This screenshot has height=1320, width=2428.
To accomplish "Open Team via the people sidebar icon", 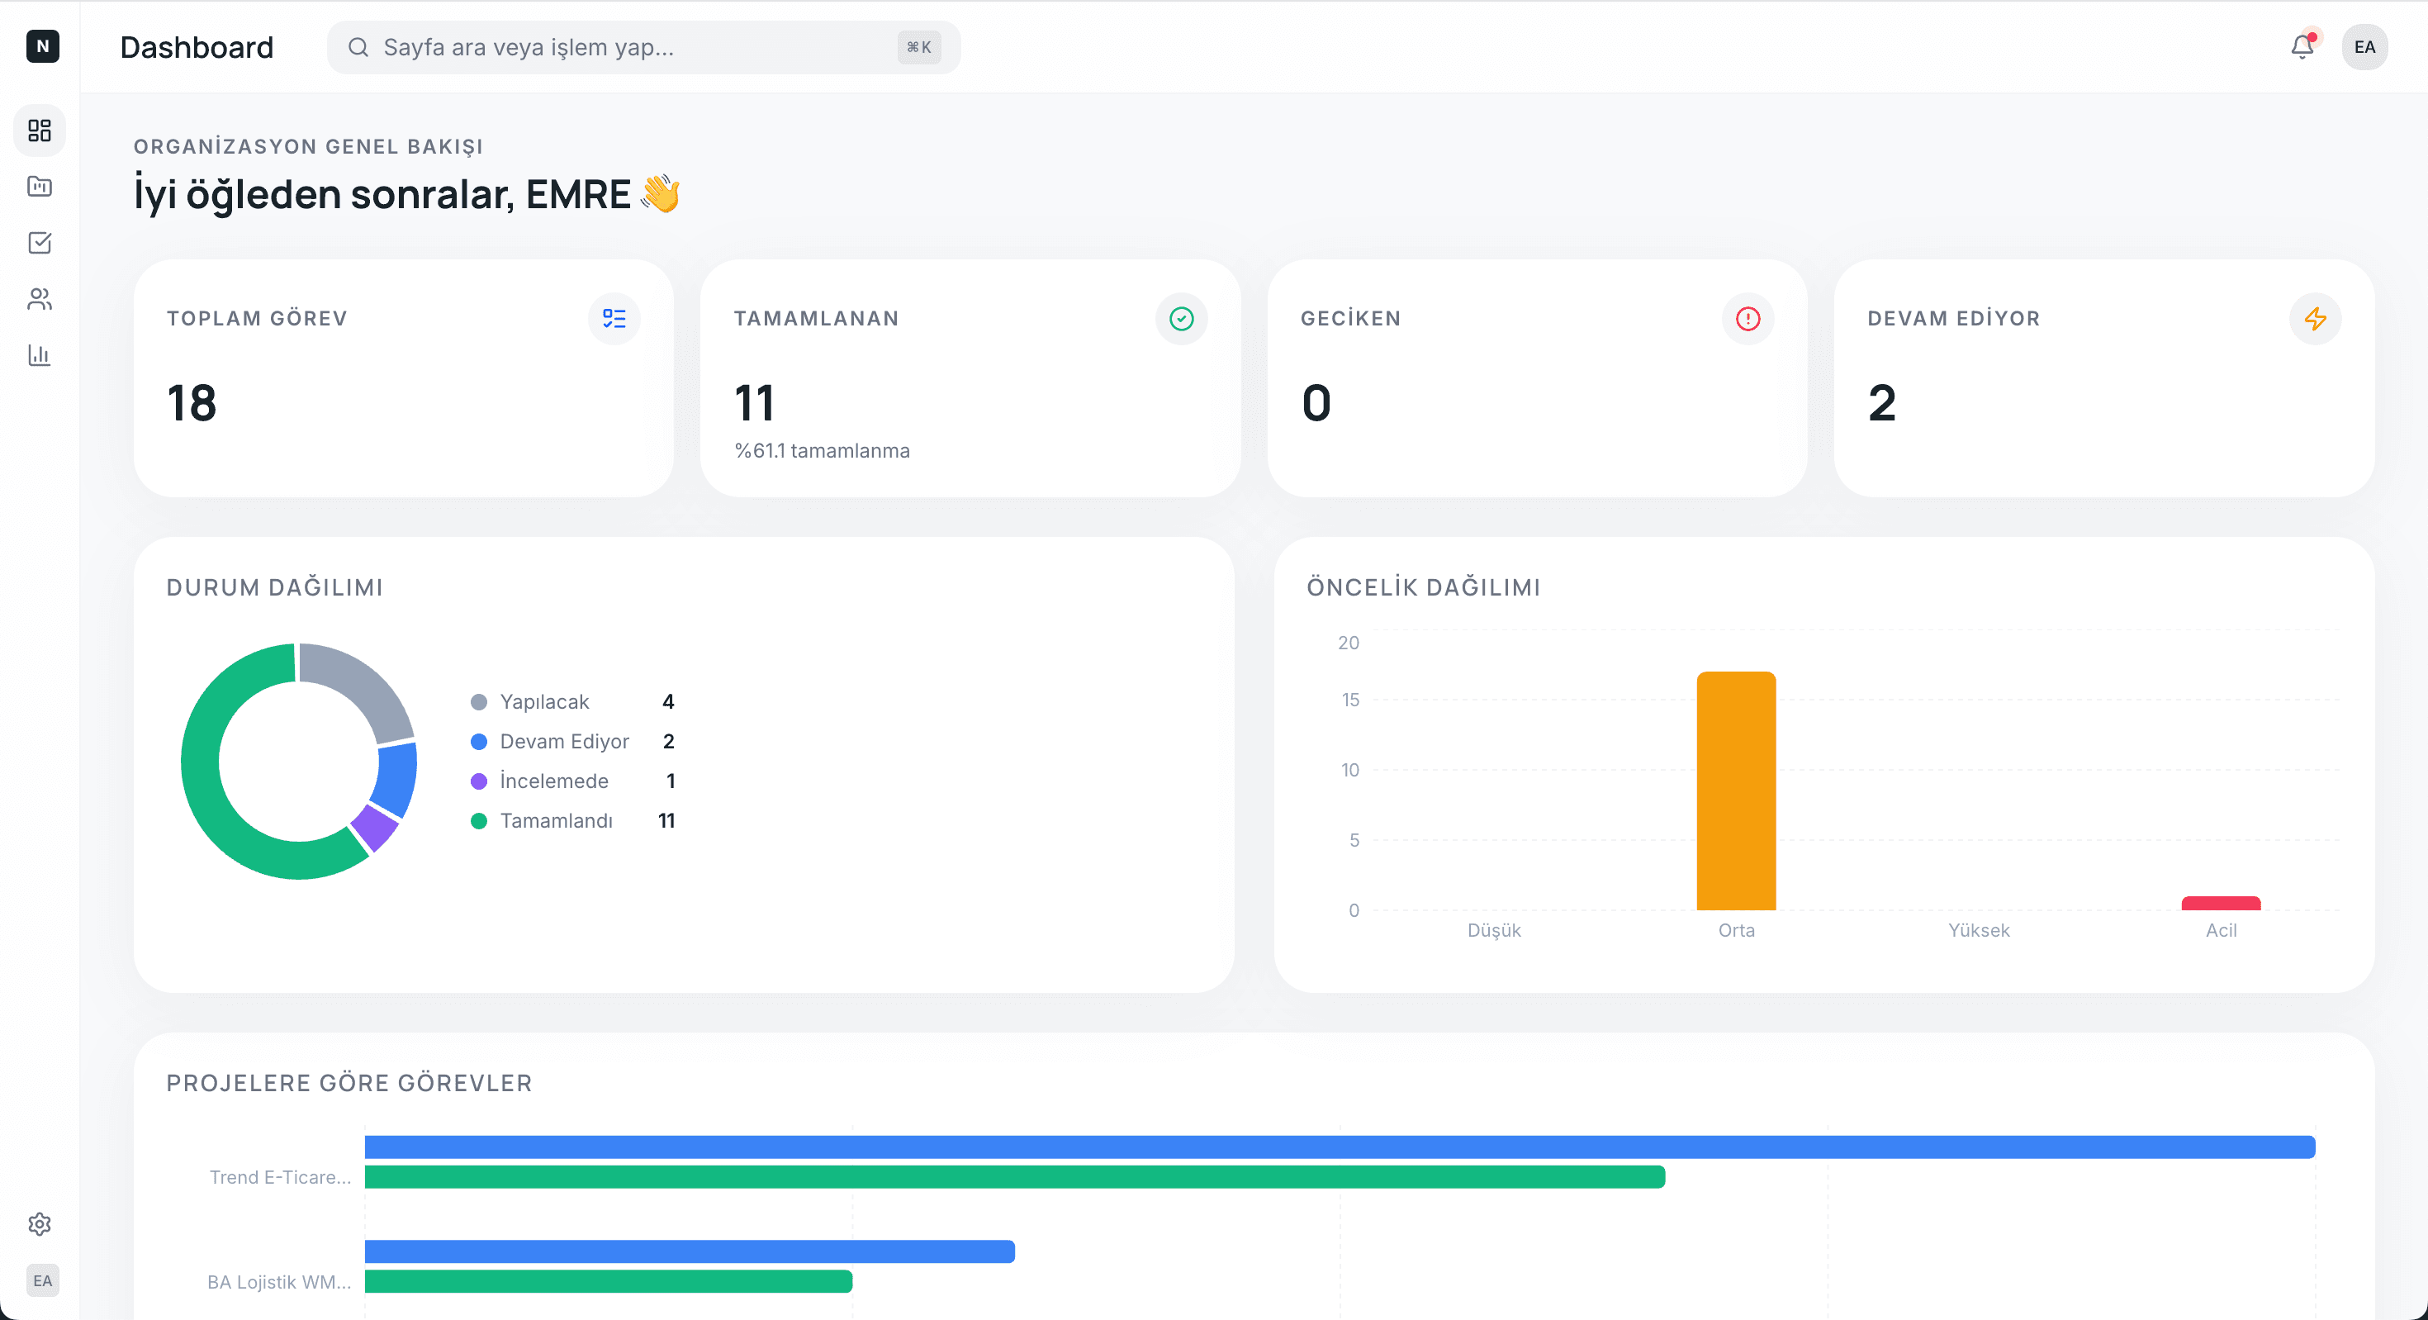I will [x=40, y=299].
